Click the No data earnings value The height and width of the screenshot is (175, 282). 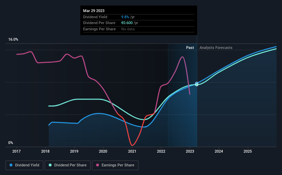pos(128,29)
